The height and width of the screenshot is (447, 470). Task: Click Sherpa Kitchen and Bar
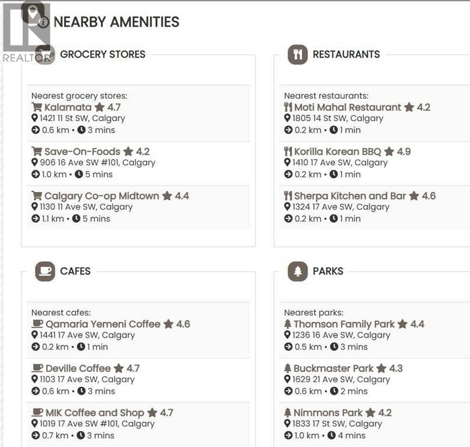point(350,196)
